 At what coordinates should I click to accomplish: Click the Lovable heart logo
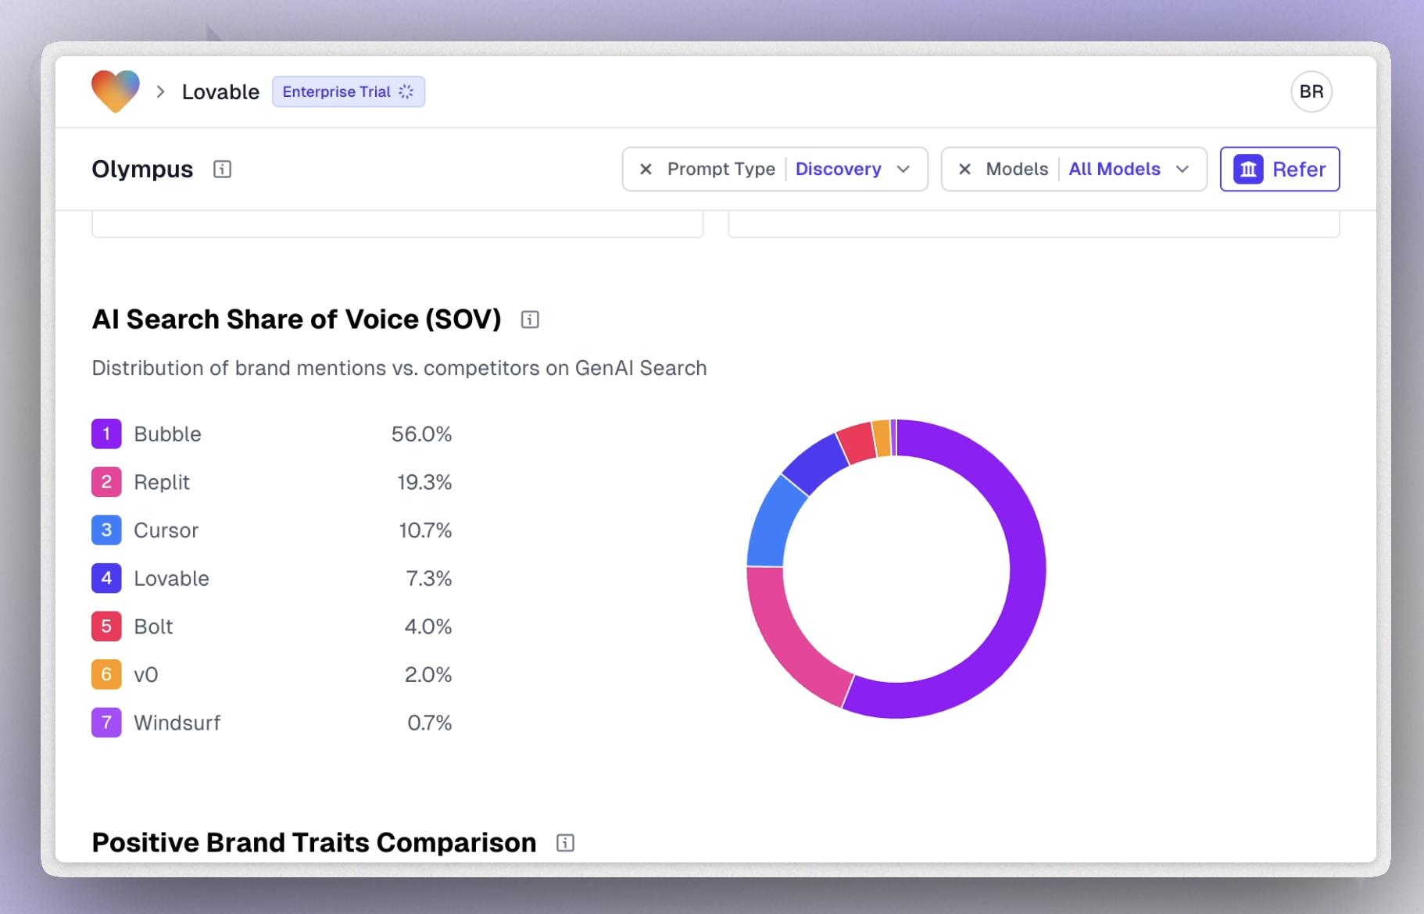pyautogui.click(x=115, y=91)
